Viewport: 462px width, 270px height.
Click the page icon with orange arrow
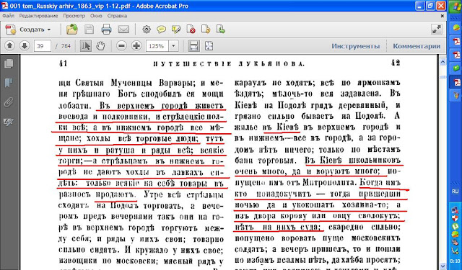pos(206,30)
